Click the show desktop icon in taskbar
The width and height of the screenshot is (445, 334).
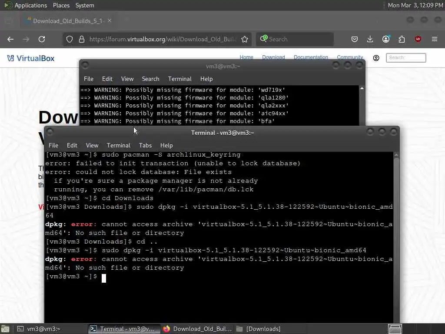(x=5, y=329)
